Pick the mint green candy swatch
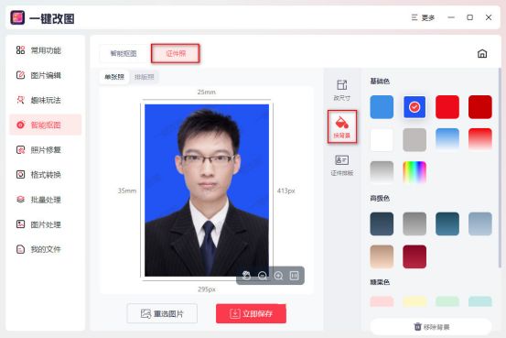Screen dimensions: 506x338 [447, 301]
